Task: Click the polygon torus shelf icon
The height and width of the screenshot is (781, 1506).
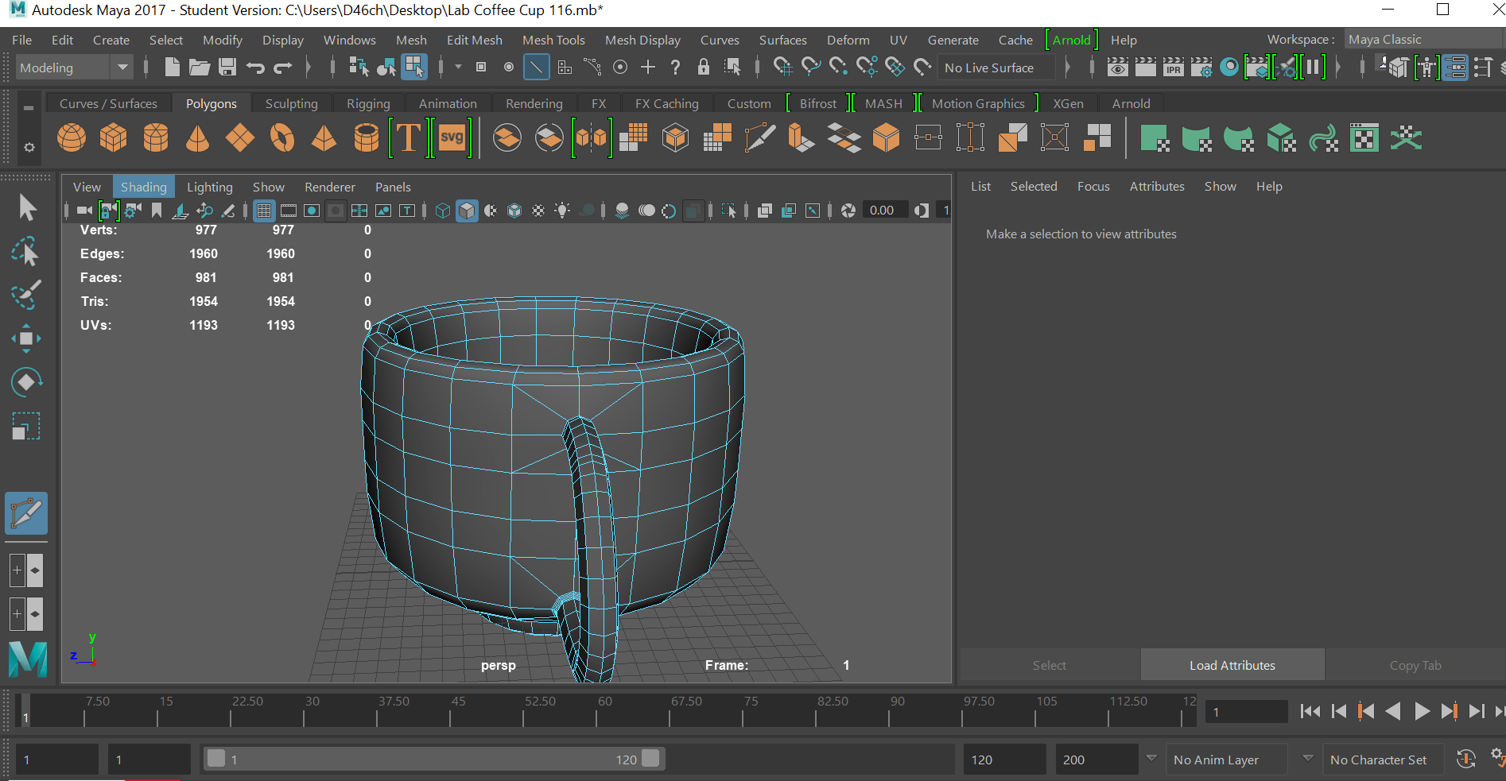Action: 281,138
